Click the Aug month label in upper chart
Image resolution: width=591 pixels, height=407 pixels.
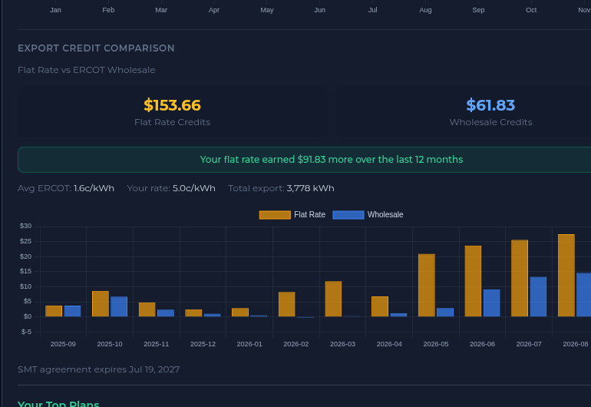click(x=425, y=10)
